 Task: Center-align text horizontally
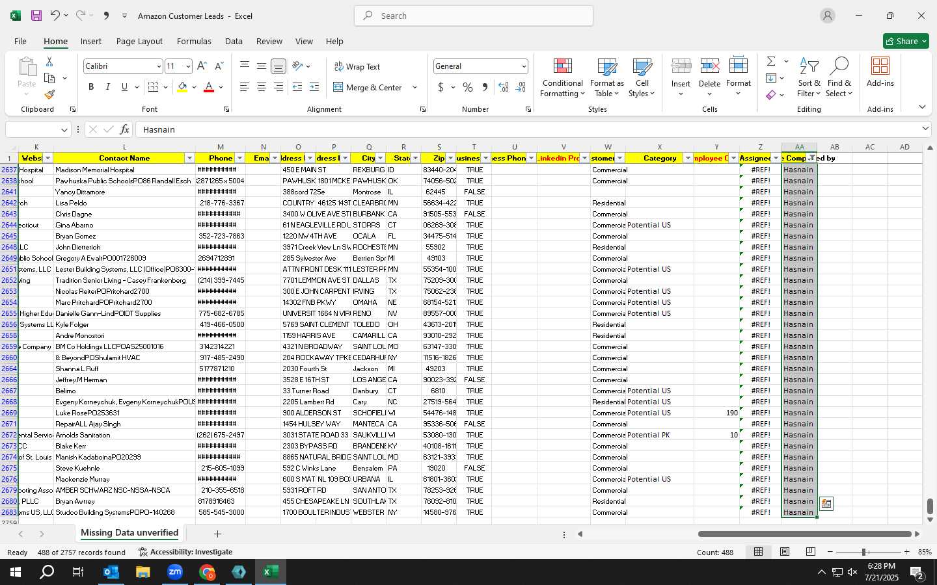[261, 87]
